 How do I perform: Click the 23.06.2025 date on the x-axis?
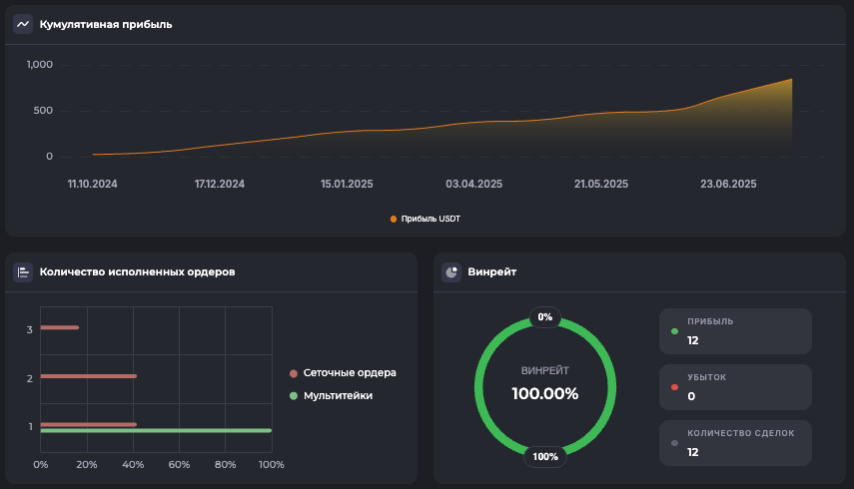point(728,185)
